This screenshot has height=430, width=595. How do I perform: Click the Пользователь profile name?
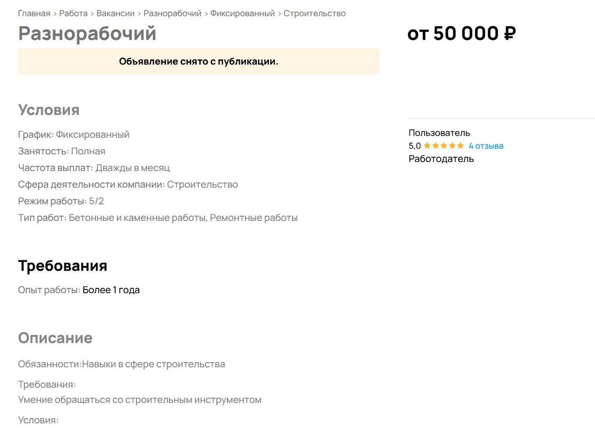(439, 133)
